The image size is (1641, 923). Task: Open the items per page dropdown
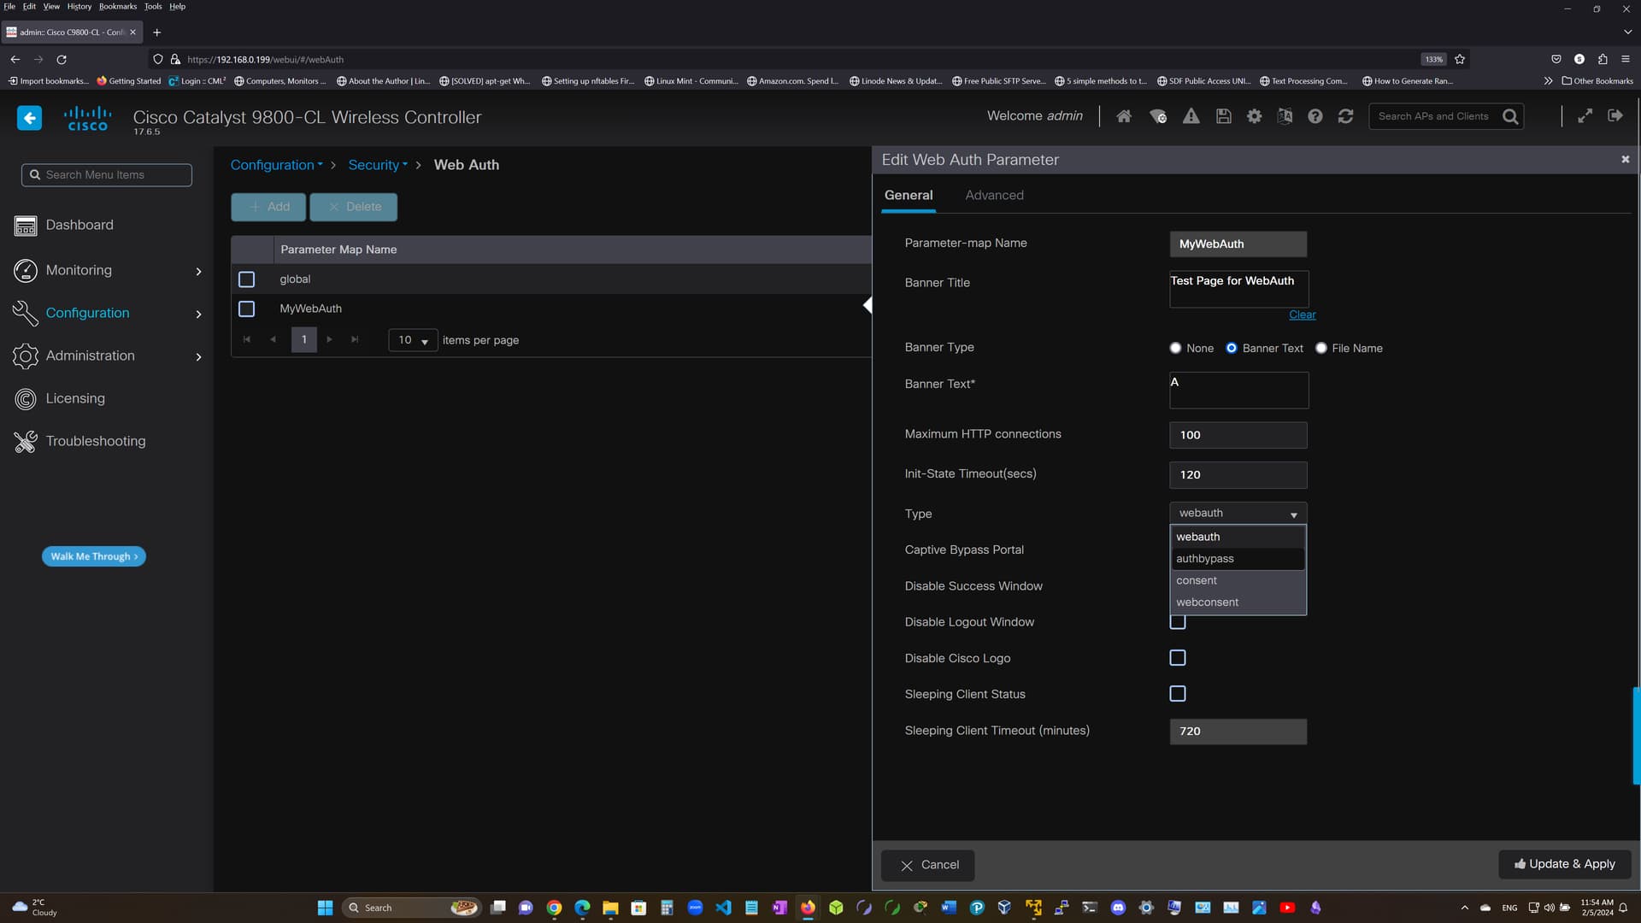pyautogui.click(x=413, y=340)
